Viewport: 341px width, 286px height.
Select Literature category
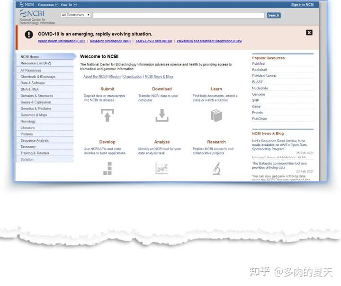point(45,128)
